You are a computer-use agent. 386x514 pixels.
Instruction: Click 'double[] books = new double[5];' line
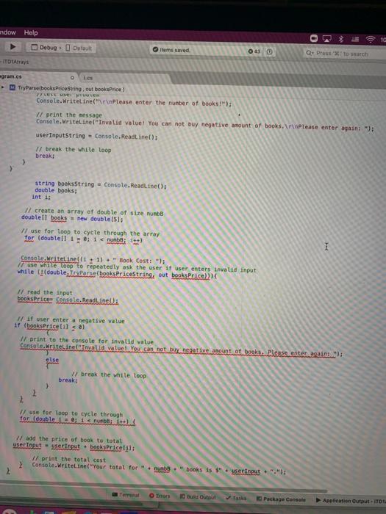72,218
